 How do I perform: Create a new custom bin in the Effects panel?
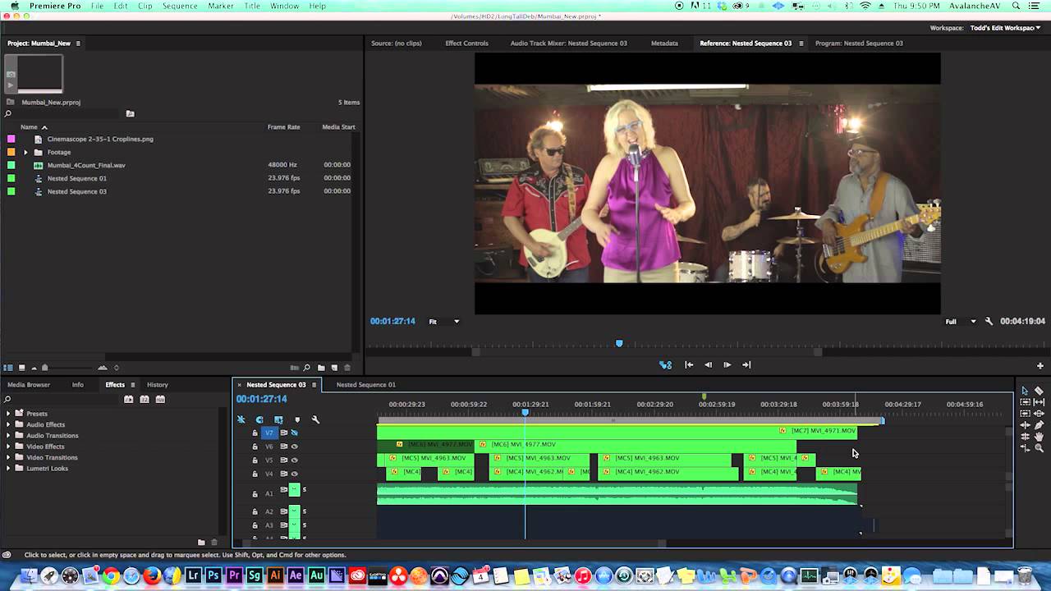[x=201, y=542]
